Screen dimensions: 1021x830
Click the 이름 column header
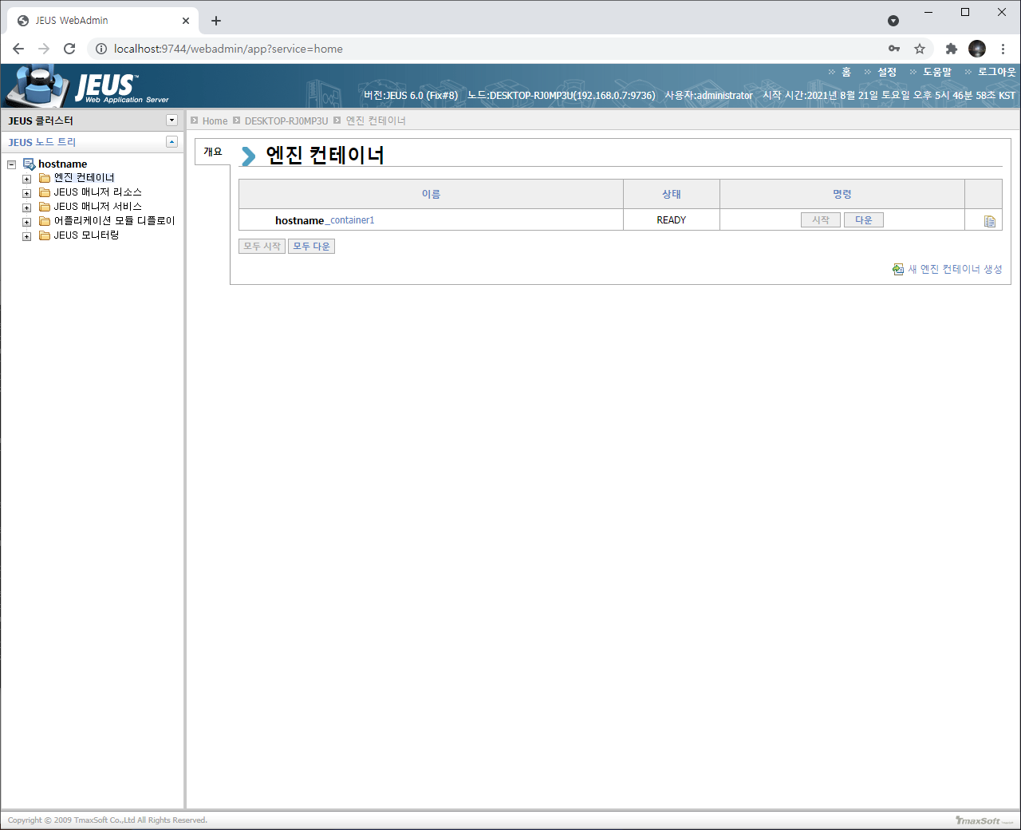(431, 194)
